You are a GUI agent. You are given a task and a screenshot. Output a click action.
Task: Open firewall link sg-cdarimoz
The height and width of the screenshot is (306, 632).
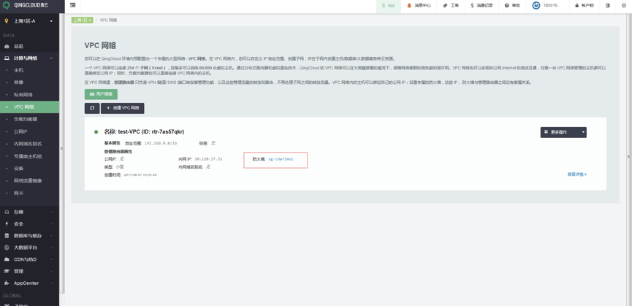pyautogui.click(x=281, y=159)
